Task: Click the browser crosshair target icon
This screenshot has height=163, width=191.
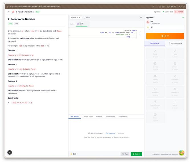Action: (175, 7)
